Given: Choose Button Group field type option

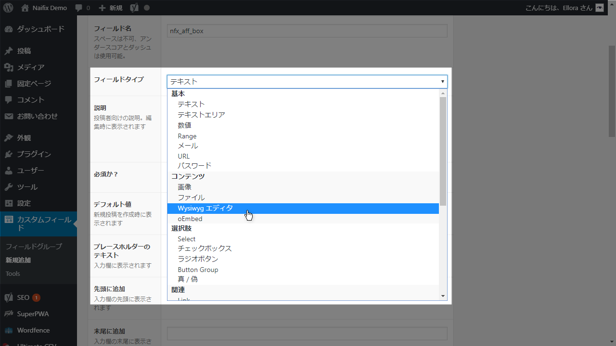Looking at the screenshot, I should 303,270.
